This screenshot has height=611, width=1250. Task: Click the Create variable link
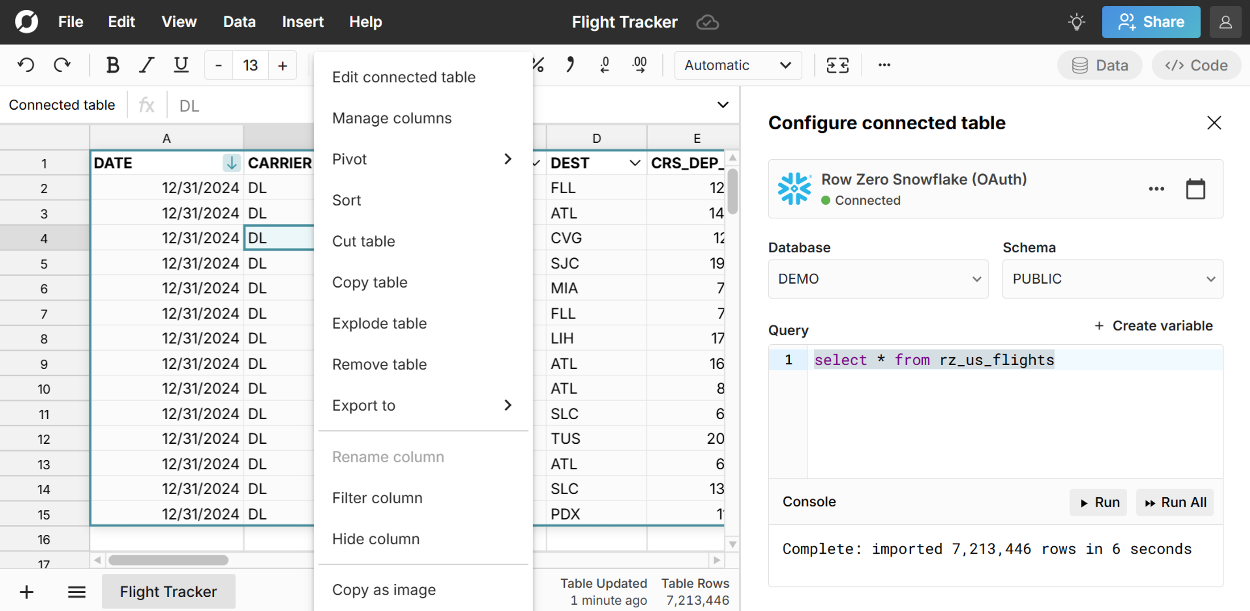click(1154, 326)
